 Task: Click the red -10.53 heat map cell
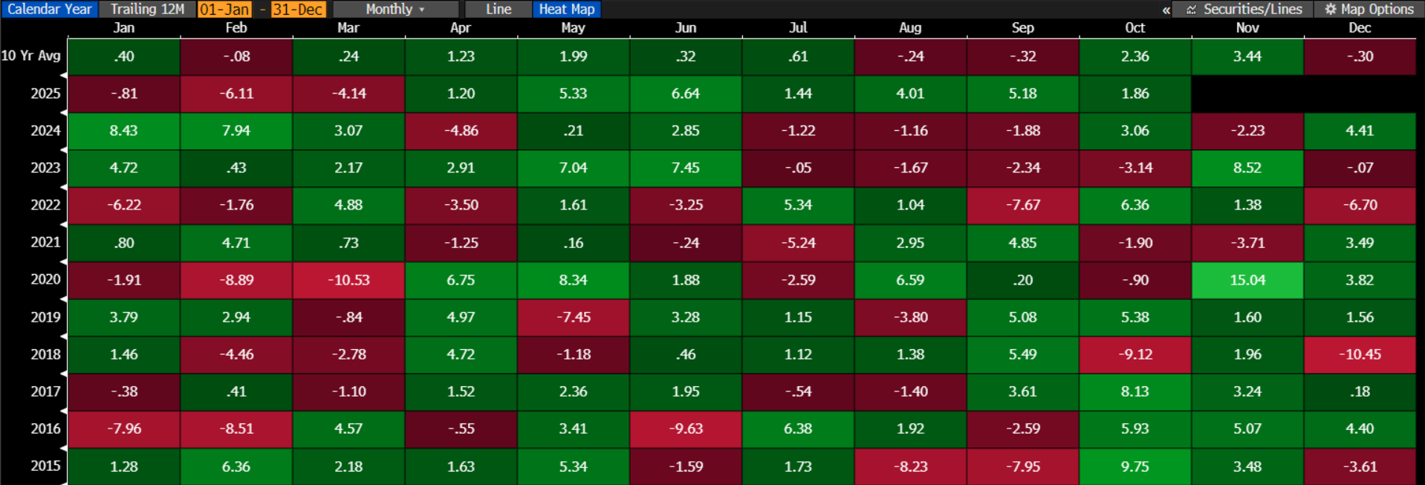click(348, 280)
